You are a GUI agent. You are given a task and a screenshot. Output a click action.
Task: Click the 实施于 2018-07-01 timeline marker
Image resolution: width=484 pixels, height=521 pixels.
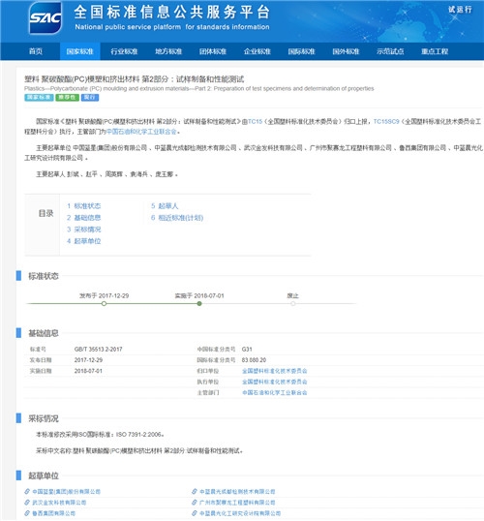199,303
